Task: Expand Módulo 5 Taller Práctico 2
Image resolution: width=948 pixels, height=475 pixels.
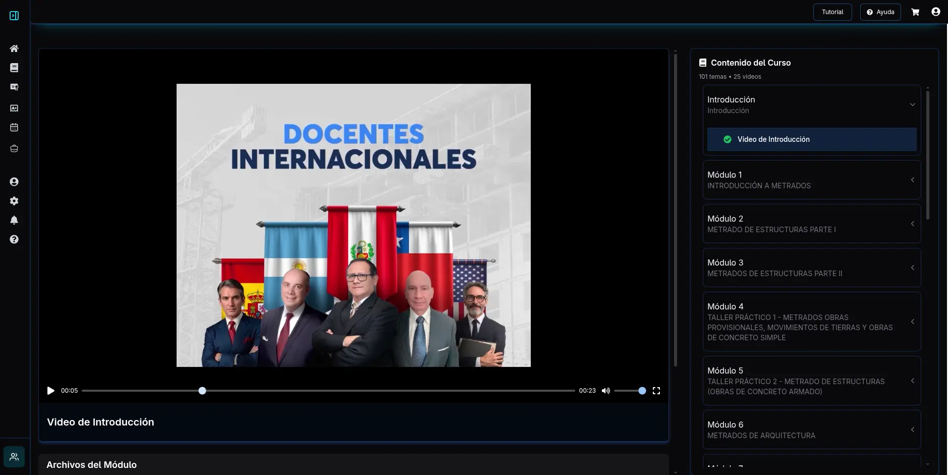Action: 812,381
